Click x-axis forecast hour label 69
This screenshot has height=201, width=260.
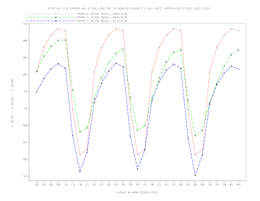[203, 185]
